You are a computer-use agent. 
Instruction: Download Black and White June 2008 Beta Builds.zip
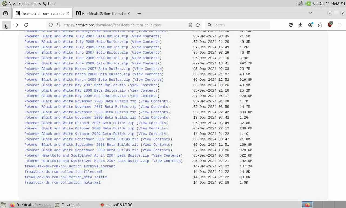coord(76,58)
